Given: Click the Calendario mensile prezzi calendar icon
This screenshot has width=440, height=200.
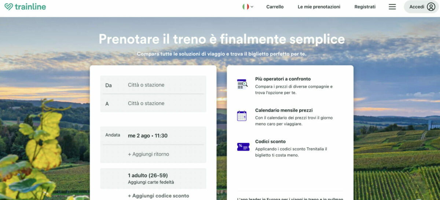Looking at the screenshot, I should [x=242, y=116].
